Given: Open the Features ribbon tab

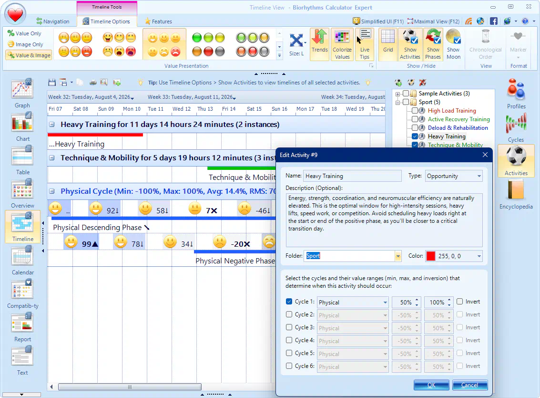Looking at the screenshot, I should [x=158, y=21].
